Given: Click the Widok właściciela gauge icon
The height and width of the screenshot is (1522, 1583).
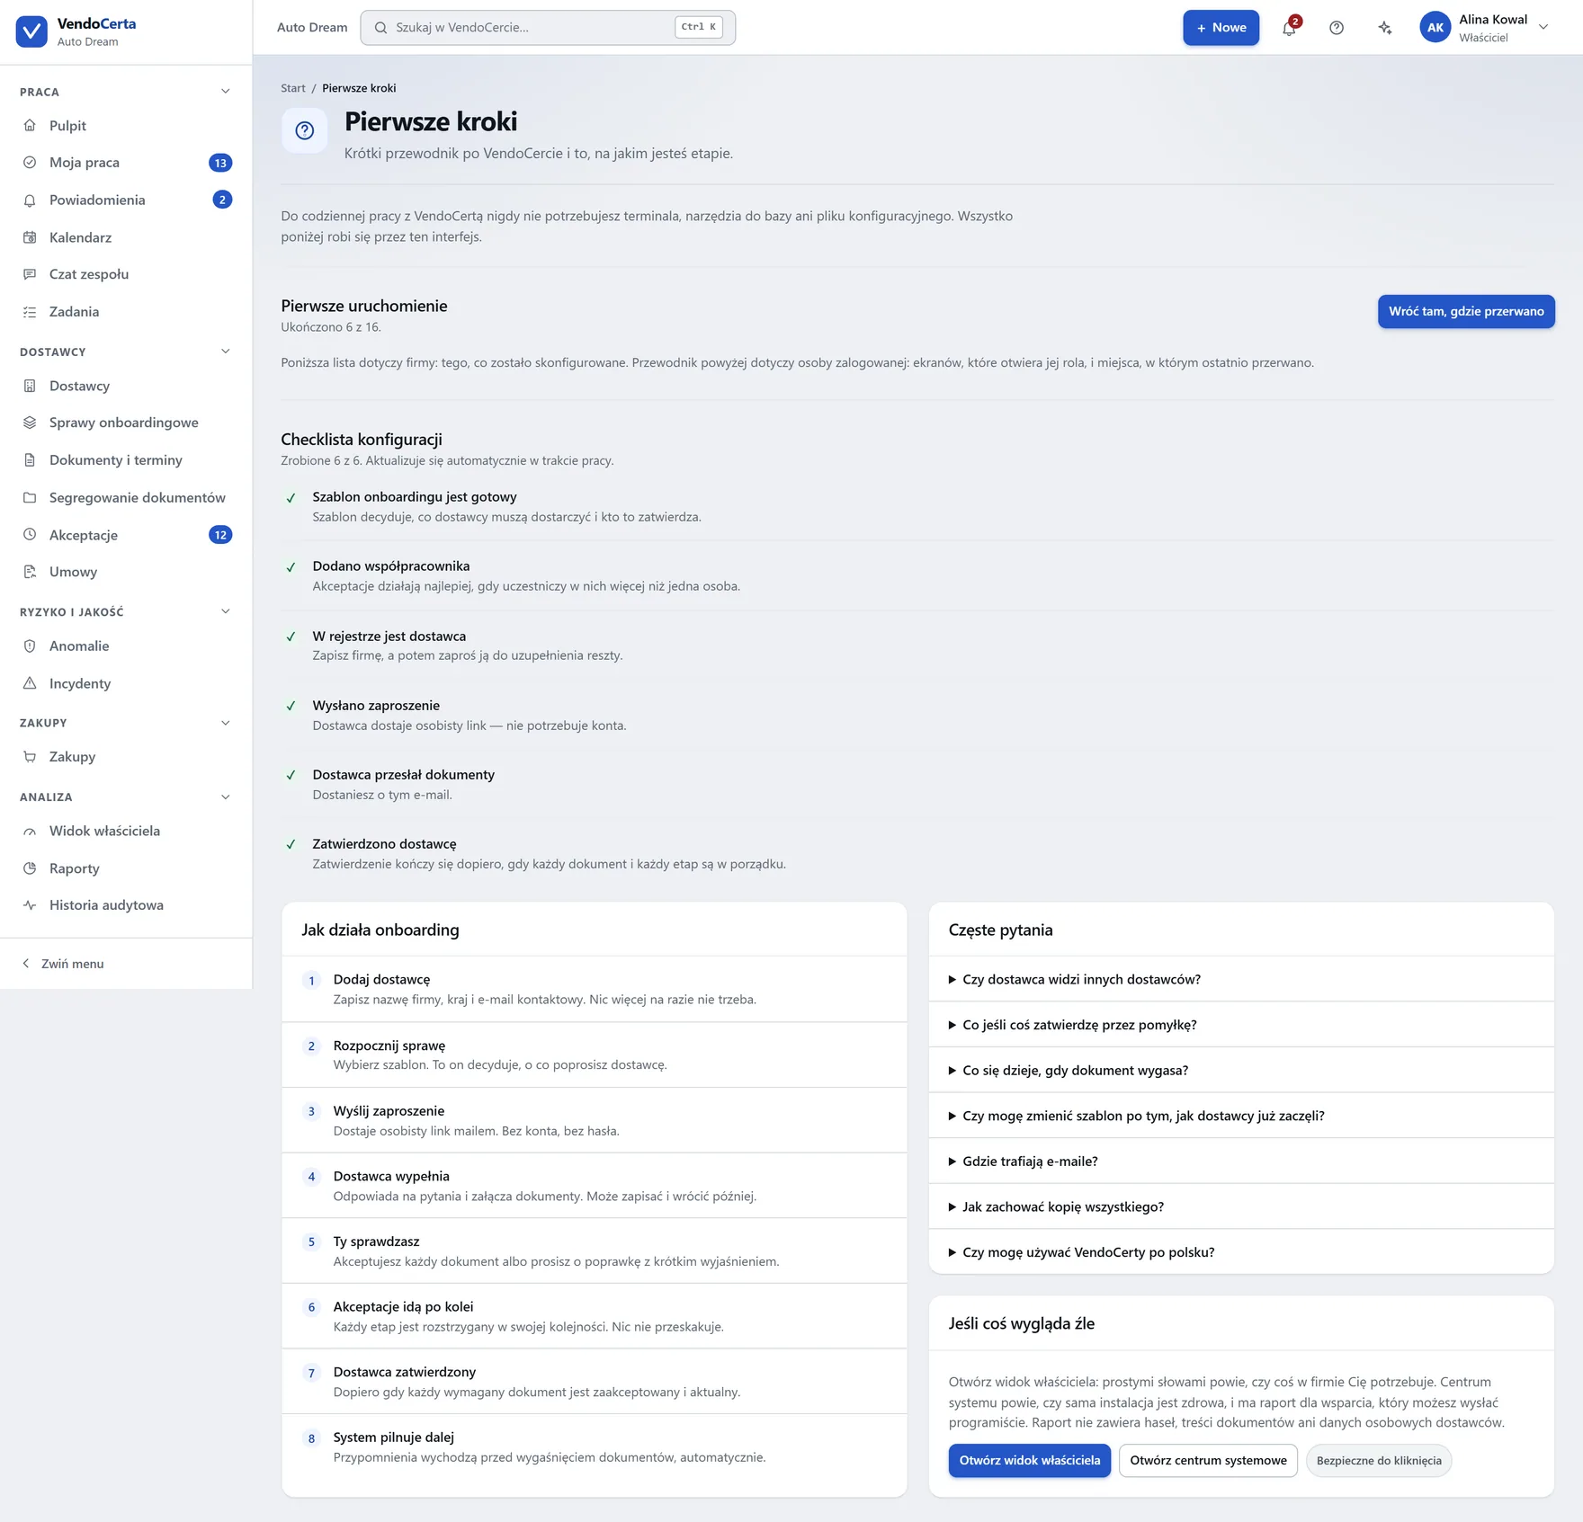Looking at the screenshot, I should [x=30, y=832].
